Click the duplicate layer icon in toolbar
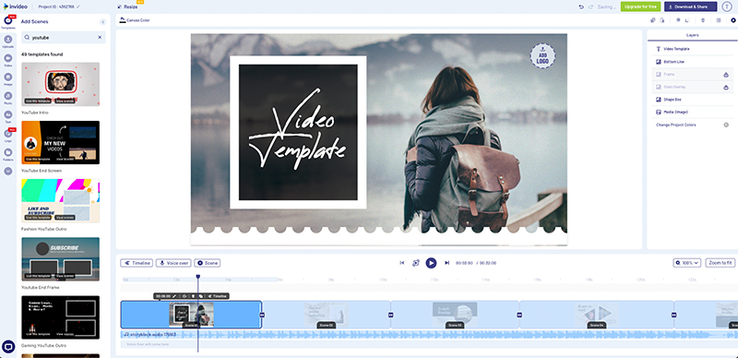Image resolution: width=738 pixels, height=358 pixels. tap(653, 20)
